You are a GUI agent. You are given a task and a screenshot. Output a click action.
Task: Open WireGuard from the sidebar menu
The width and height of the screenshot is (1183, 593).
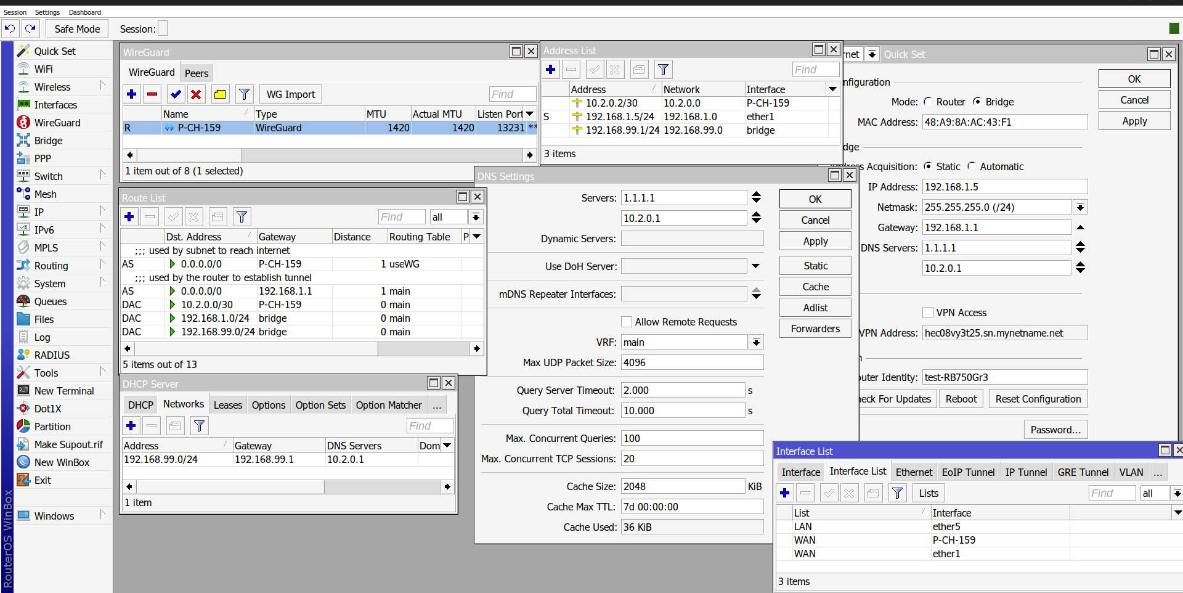click(x=57, y=123)
